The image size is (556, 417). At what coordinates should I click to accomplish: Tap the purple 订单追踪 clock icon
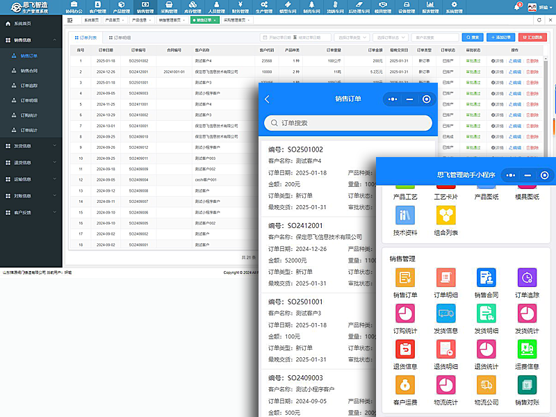click(x=527, y=278)
